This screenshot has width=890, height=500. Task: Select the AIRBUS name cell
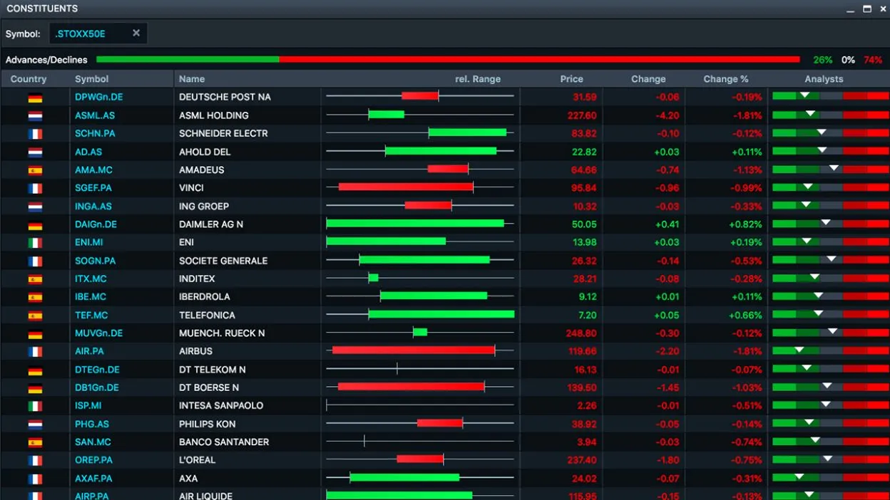coord(247,351)
